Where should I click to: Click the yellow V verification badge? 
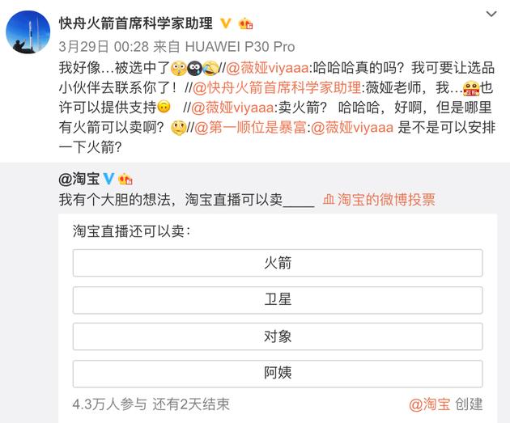[x=225, y=23]
